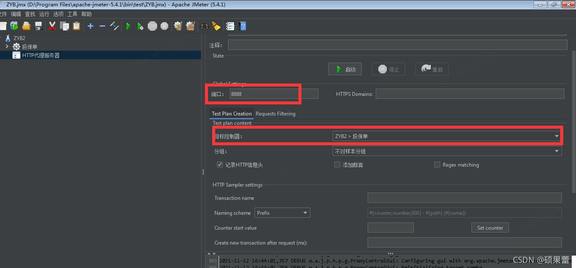
Task: Switch to the Requests Filtering tab
Action: pyautogui.click(x=275, y=114)
